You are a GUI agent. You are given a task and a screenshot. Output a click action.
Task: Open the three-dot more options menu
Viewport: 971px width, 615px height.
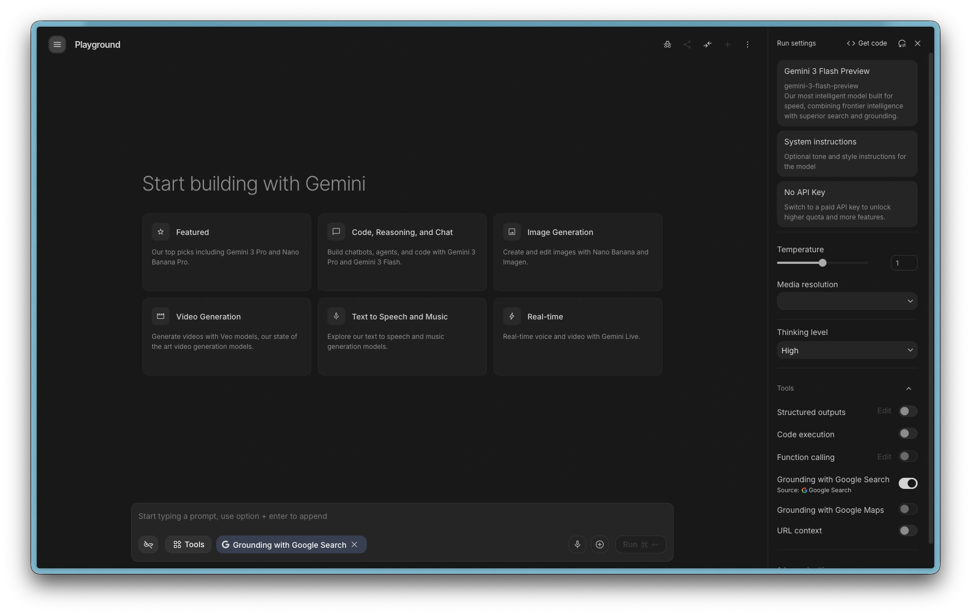coord(747,44)
